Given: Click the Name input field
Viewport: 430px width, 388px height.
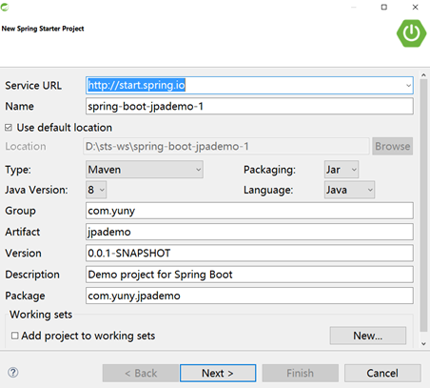Looking at the screenshot, I should [249, 106].
